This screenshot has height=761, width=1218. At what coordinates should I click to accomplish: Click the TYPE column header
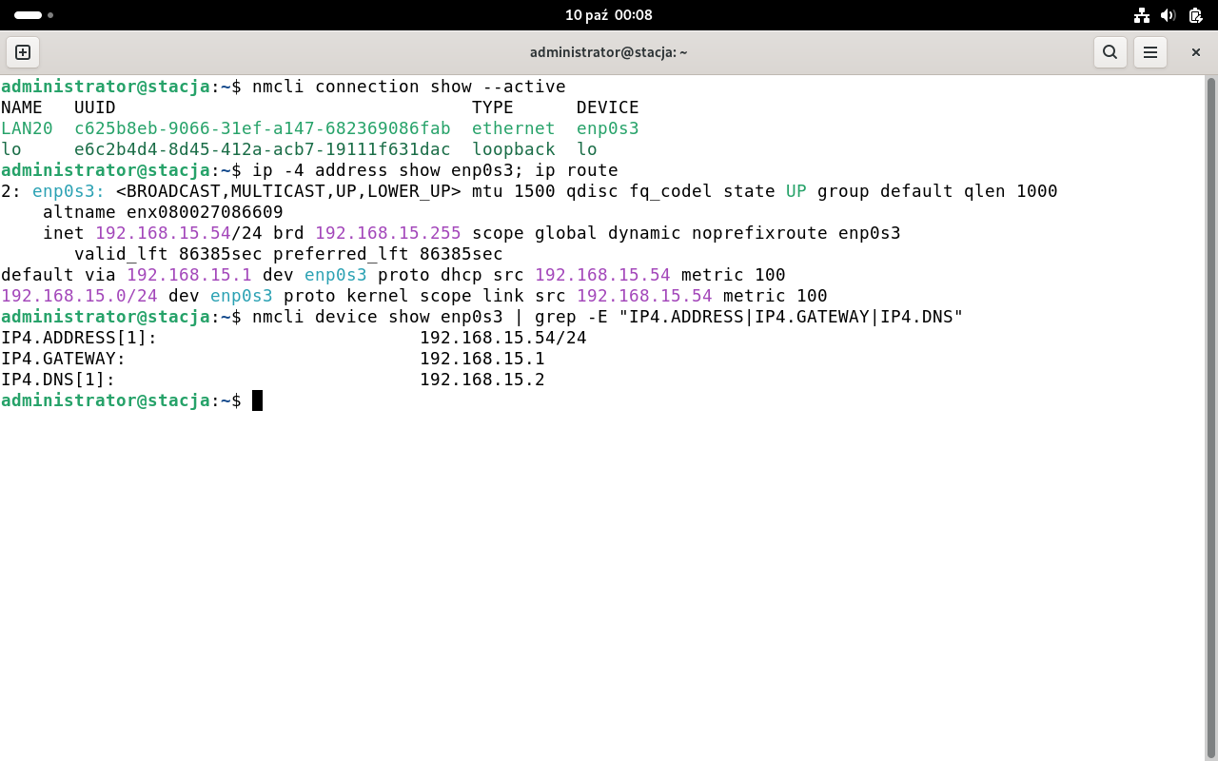click(493, 107)
